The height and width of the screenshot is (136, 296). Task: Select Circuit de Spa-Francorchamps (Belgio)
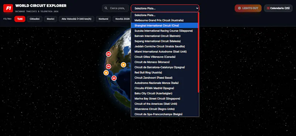164,114
